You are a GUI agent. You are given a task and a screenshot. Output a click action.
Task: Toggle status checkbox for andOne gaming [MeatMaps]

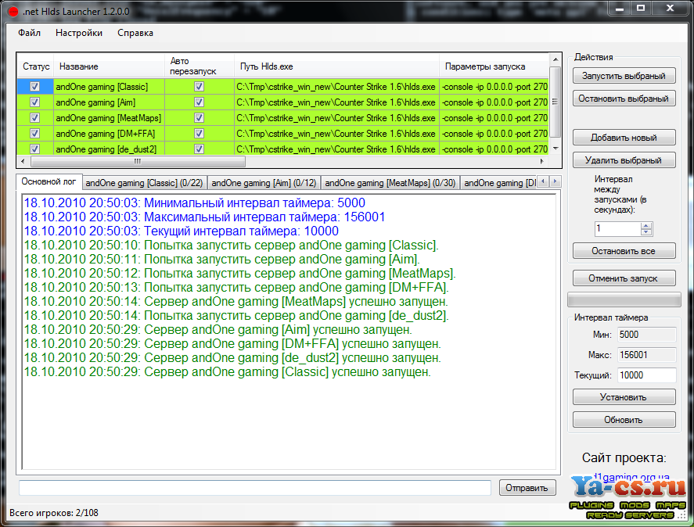click(x=34, y=118)
